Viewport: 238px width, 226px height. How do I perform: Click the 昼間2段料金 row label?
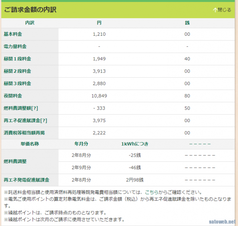point(17,71)
